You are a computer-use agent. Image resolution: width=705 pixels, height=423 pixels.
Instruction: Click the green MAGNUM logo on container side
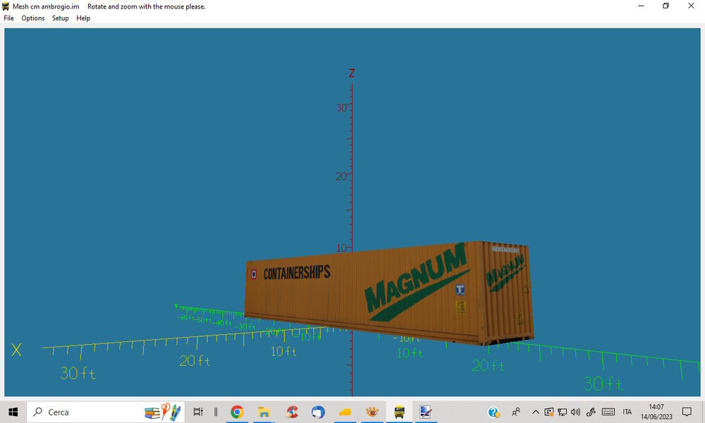tap(417, 283)
